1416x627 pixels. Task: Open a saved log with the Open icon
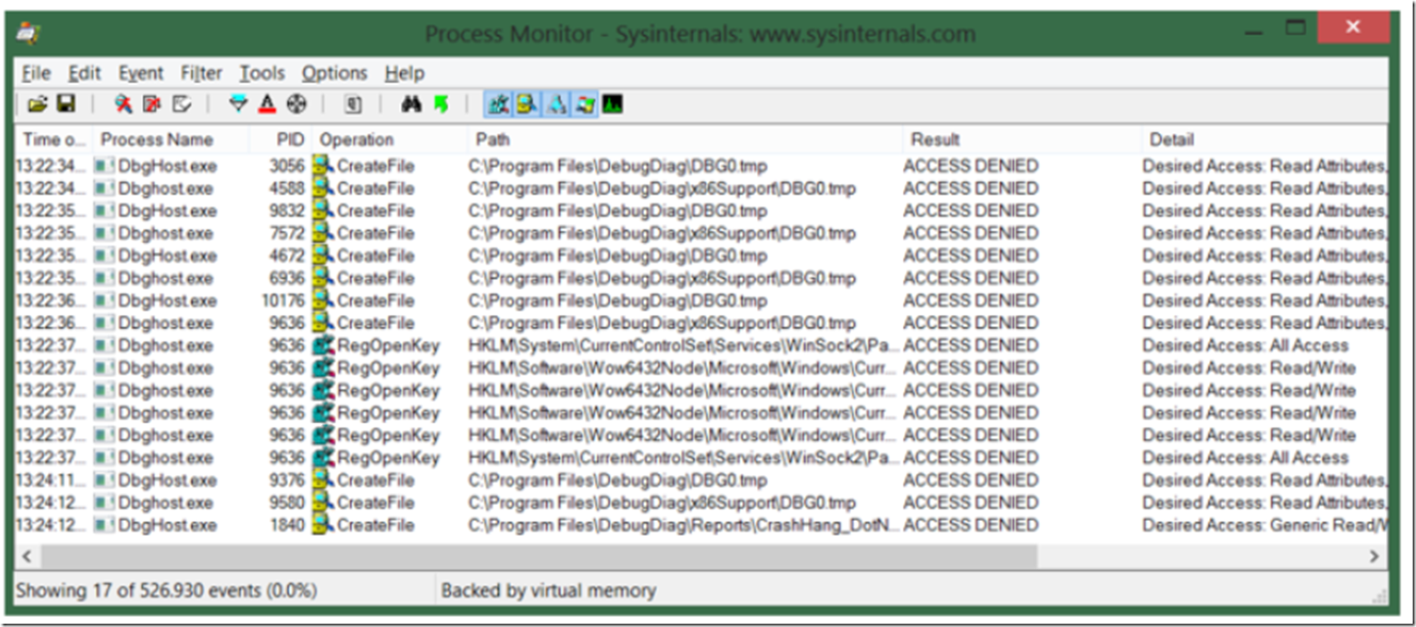click(38, 104)
